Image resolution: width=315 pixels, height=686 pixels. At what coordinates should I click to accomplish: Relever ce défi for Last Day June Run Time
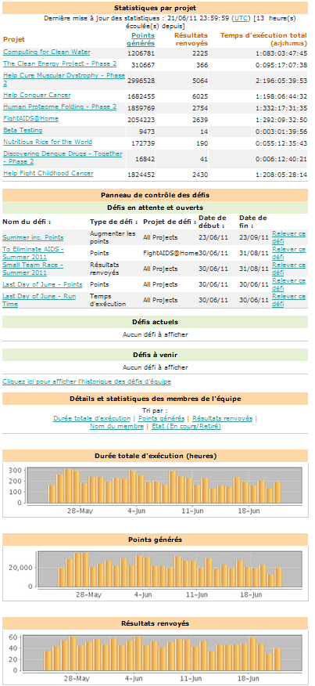pyautogui.click(x=288, y=300)
